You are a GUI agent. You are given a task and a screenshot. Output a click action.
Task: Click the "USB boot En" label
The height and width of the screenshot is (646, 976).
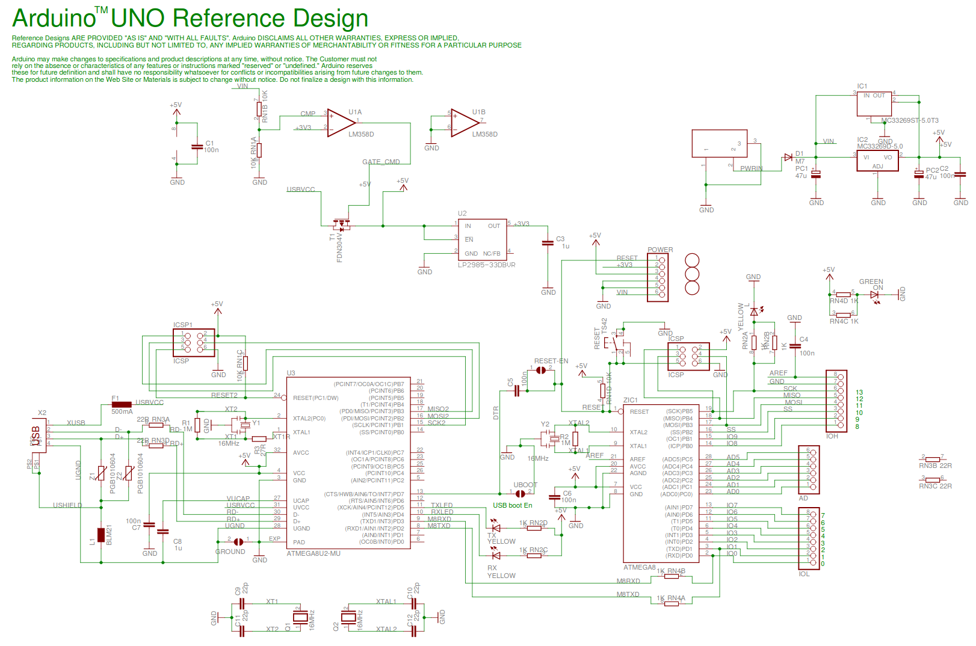click(513, 505)
